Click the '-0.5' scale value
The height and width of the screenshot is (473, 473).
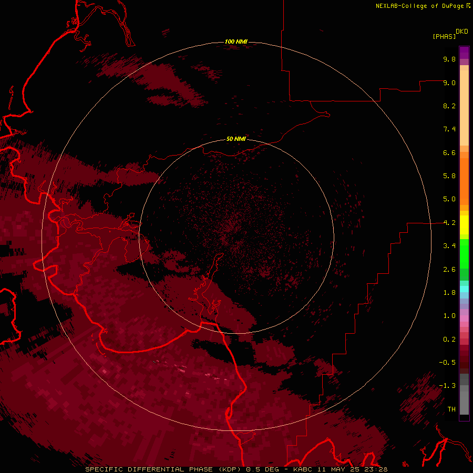447,363
